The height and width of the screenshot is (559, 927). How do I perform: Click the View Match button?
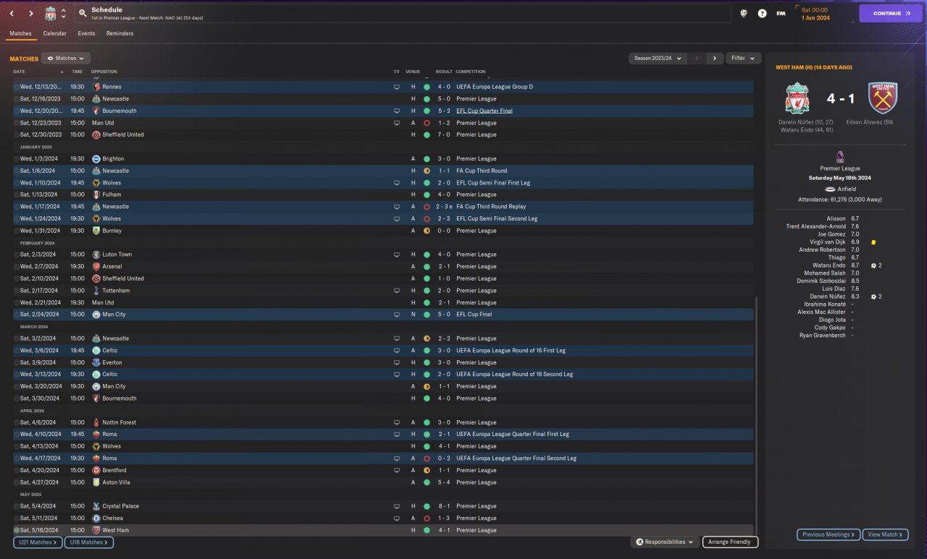[885, 534]
